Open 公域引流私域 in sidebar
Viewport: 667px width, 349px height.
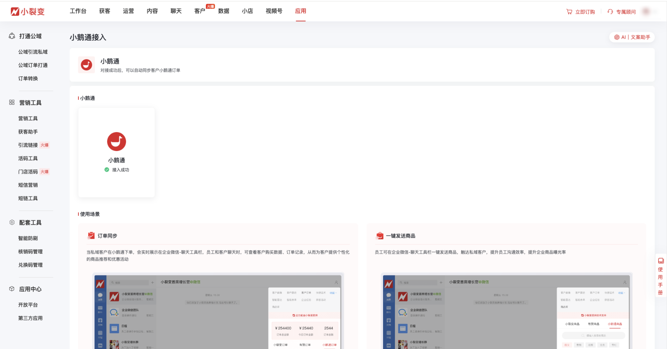coord(33,52)
